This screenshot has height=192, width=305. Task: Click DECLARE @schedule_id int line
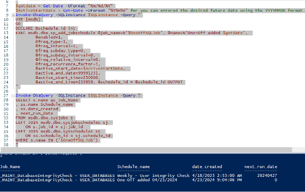45,28
